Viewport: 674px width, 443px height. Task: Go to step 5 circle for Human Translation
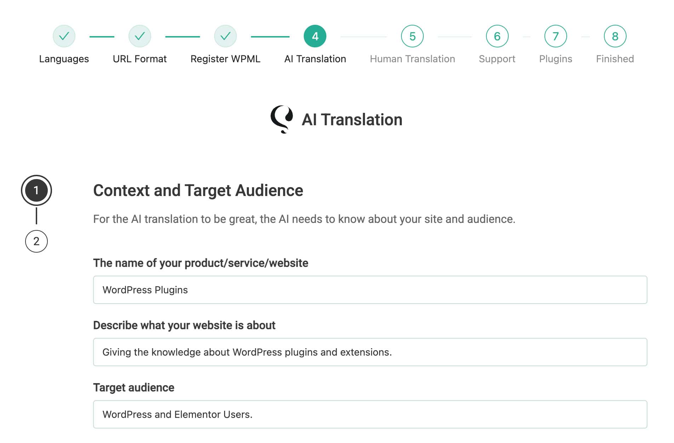coord(412,36)
